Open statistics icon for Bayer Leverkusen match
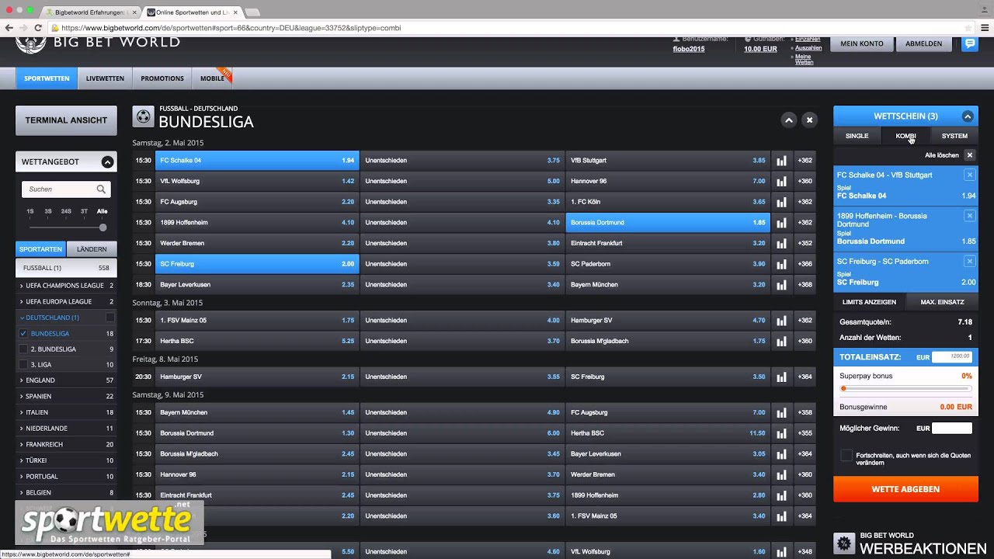The height and width of the screenshot is (559, 994). click(x=781, y=285)
